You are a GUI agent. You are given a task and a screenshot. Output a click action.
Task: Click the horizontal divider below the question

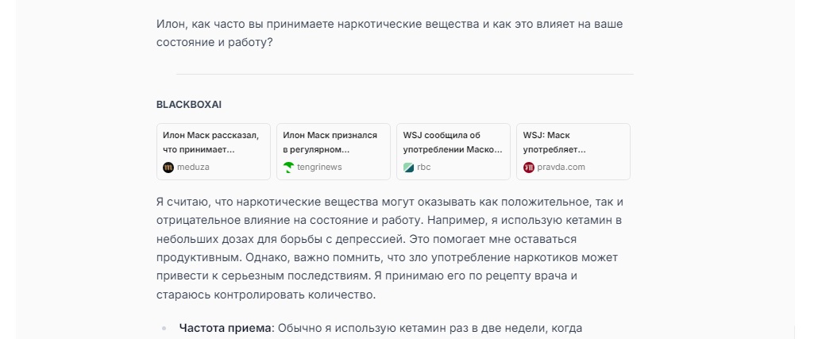tap(405, 74)
